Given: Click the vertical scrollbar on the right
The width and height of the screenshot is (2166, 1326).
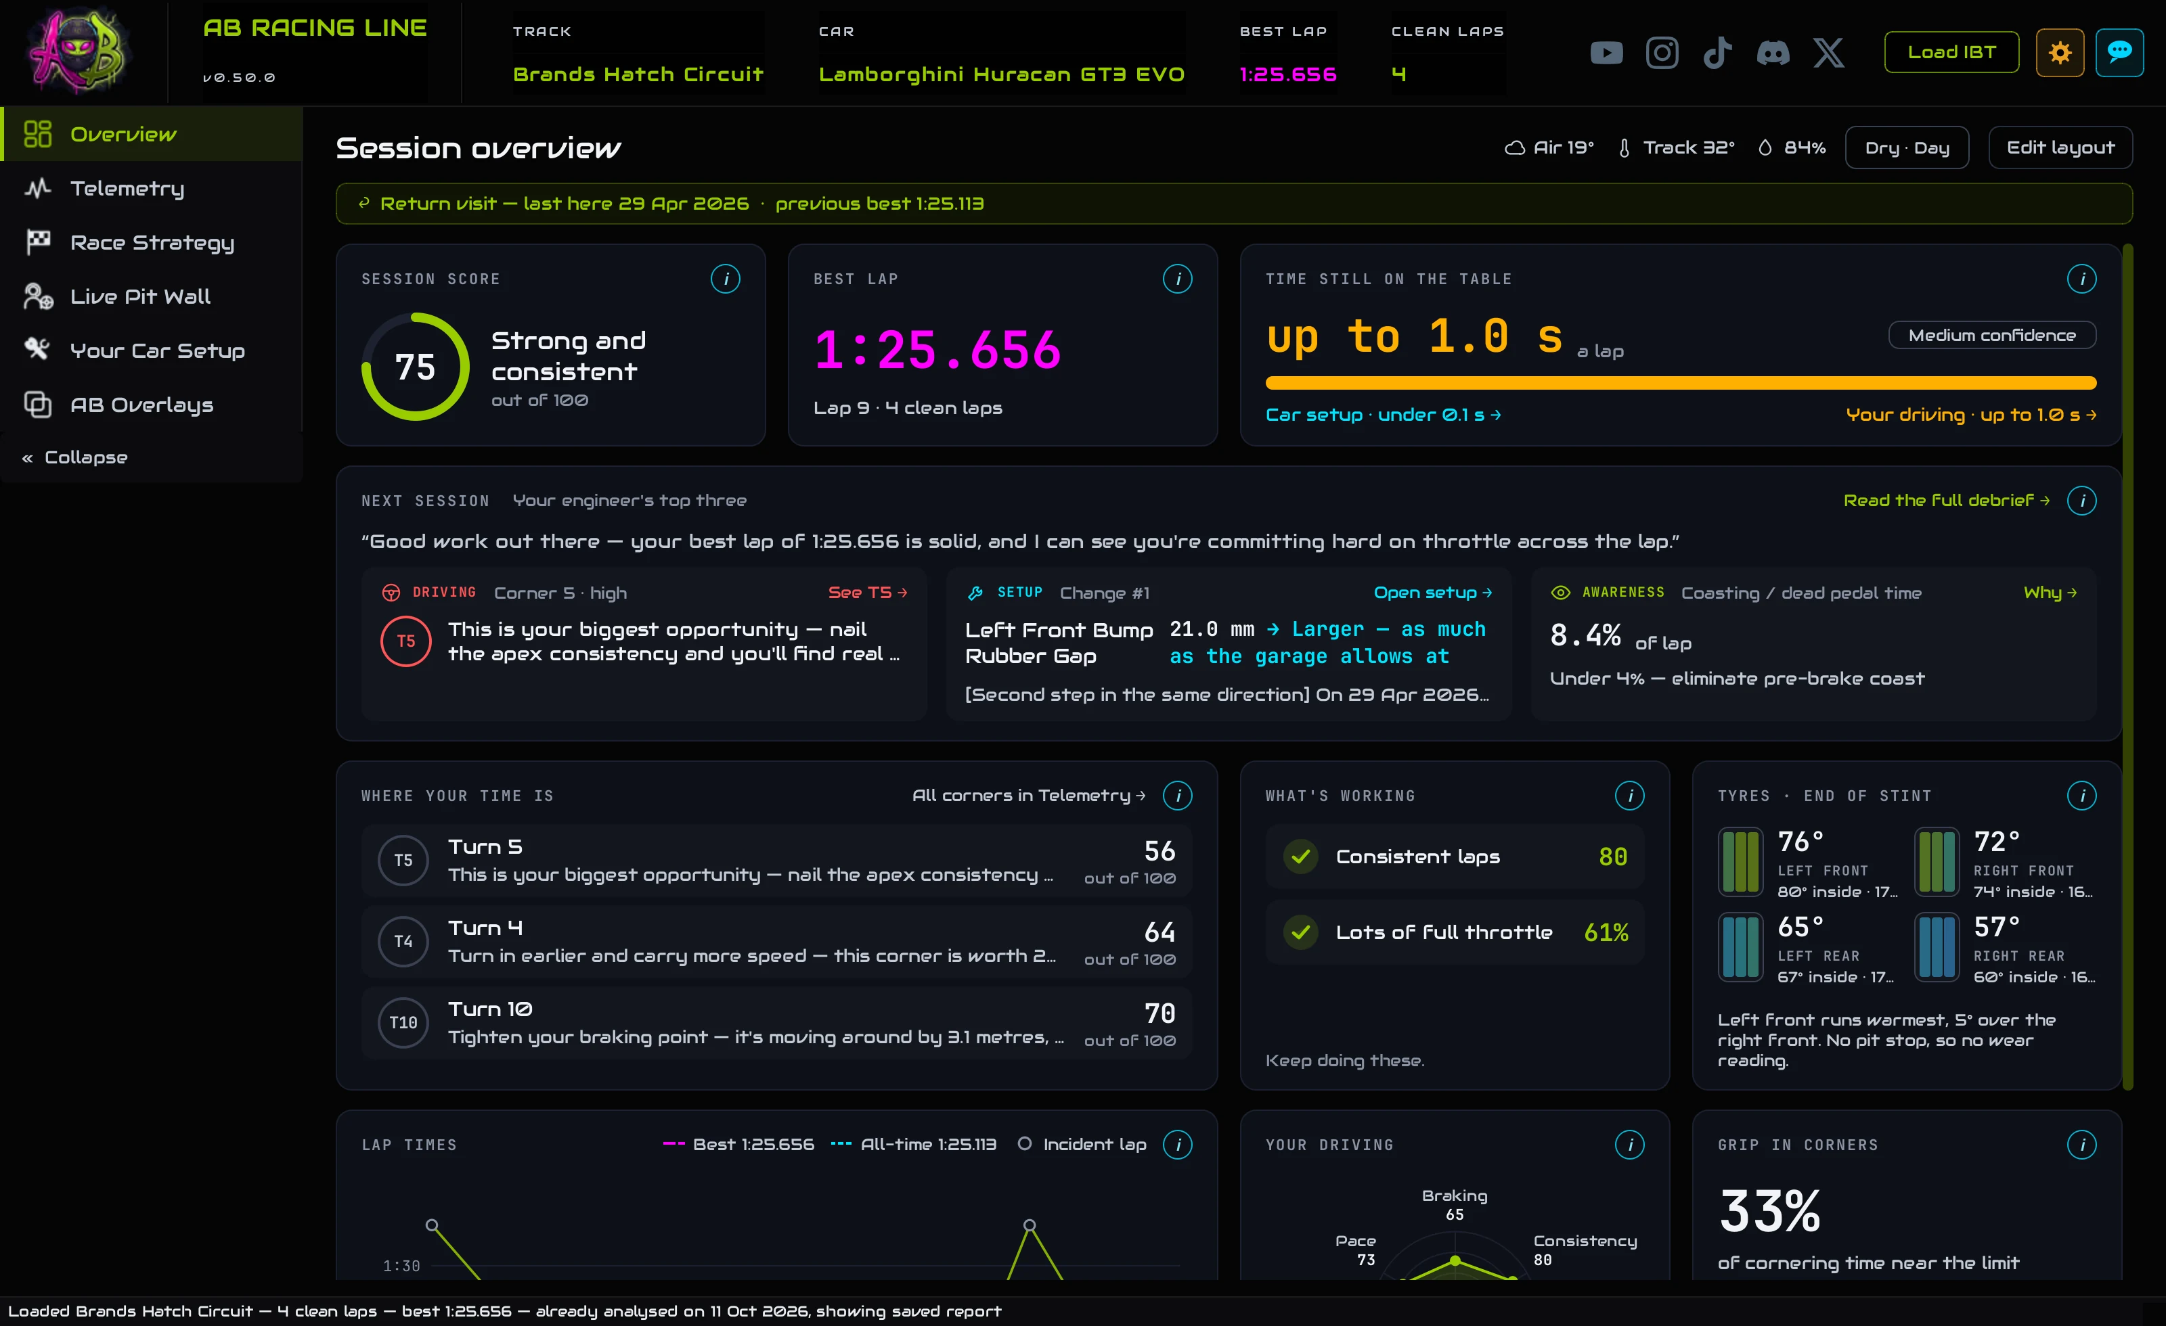Looking at the screenshot, I should tap(2127, 668).
